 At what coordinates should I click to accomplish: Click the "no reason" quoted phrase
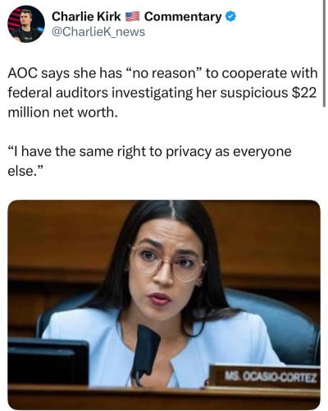click(x=163, y=73)
